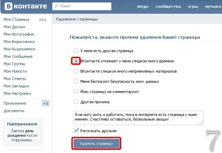Select 'ВКонтакте отнимает слишком много времени' radio
Viewport: 222px width, 153px height.
pos(76,61)
